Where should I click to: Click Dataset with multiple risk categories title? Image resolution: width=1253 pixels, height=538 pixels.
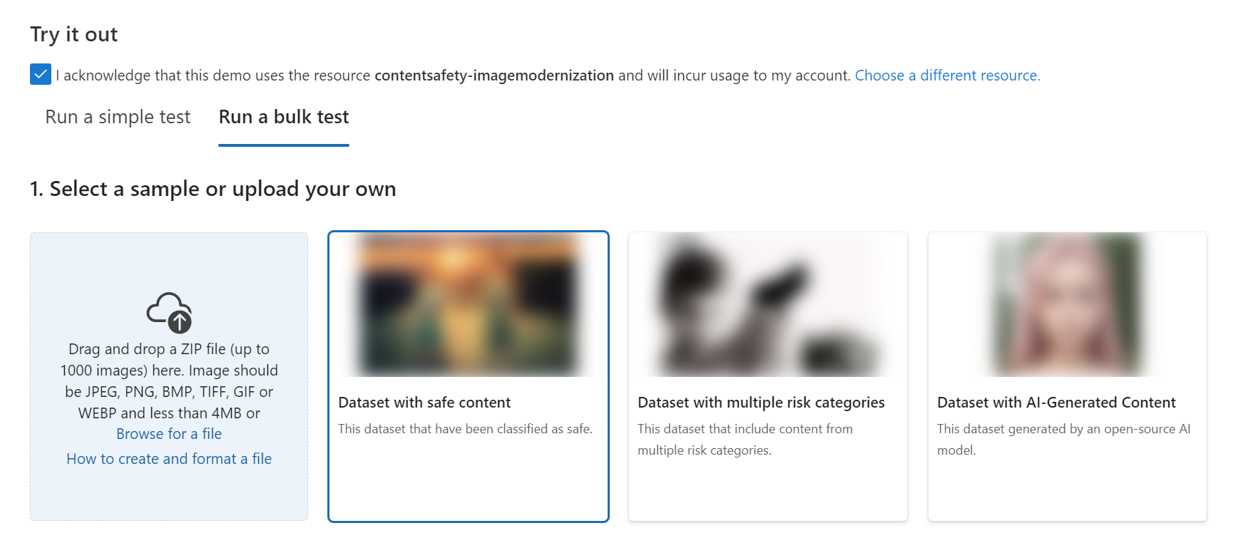coord(761,403)
